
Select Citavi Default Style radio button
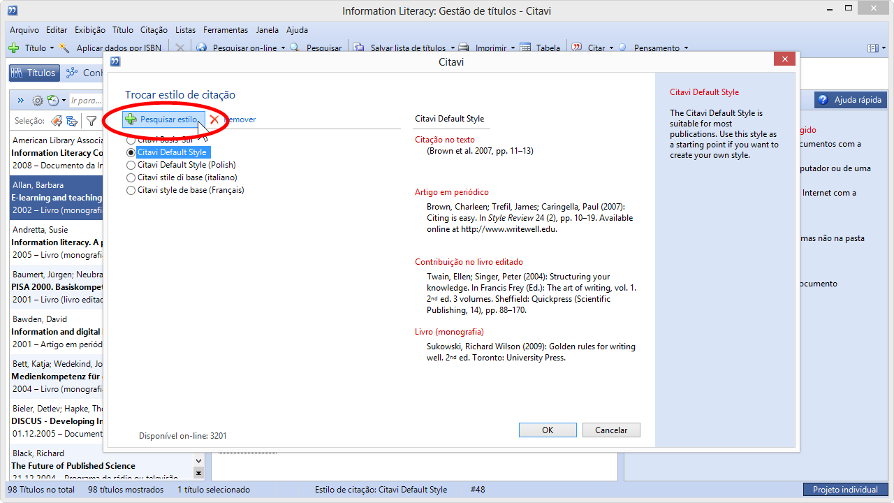(131, 152)
